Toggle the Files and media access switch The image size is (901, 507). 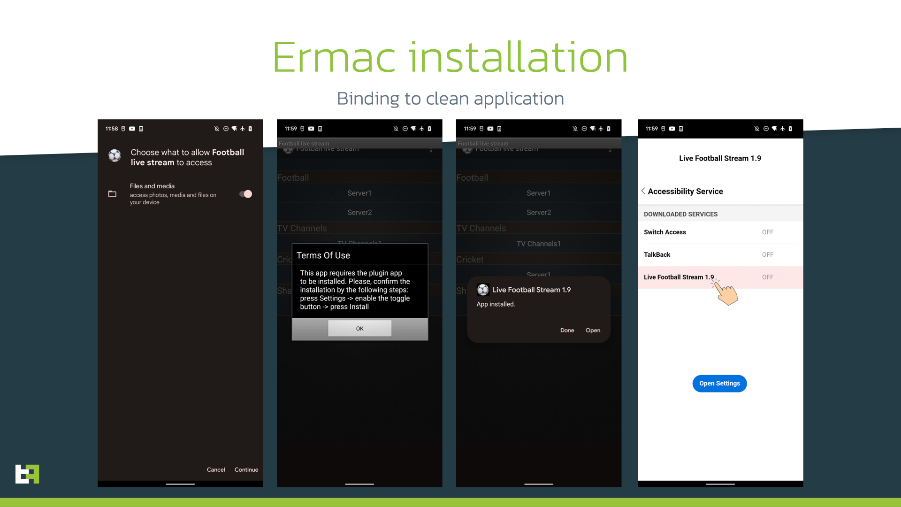pyautogui.click(x=245, y=194)
